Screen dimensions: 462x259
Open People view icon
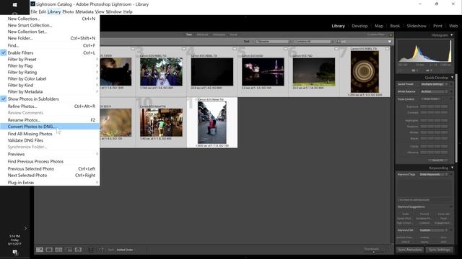[x=78, y=250]
